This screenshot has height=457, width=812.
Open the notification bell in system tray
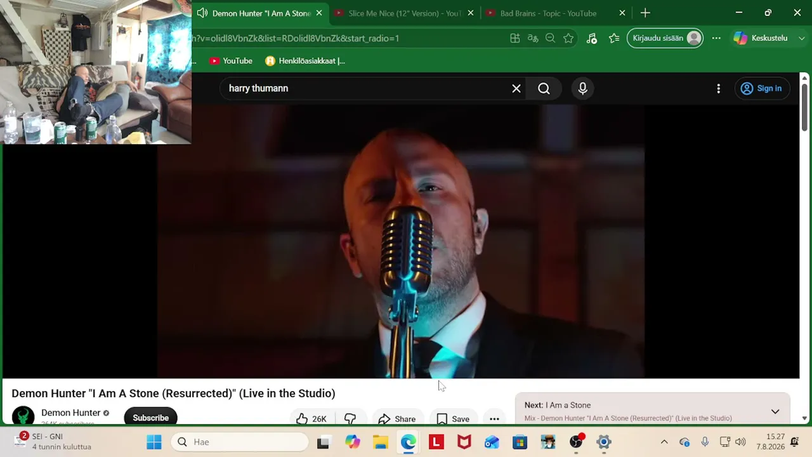[x=795, y=442]
